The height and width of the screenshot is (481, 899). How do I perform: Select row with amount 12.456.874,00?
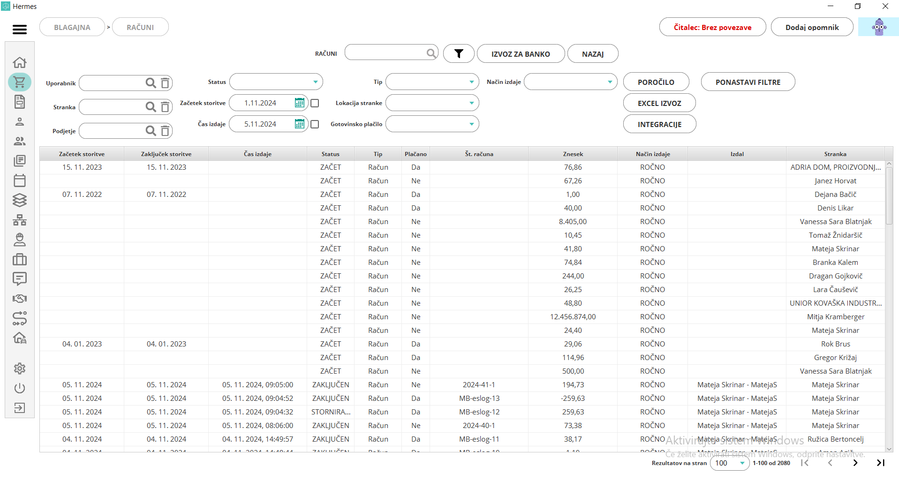tap(462, 316)
